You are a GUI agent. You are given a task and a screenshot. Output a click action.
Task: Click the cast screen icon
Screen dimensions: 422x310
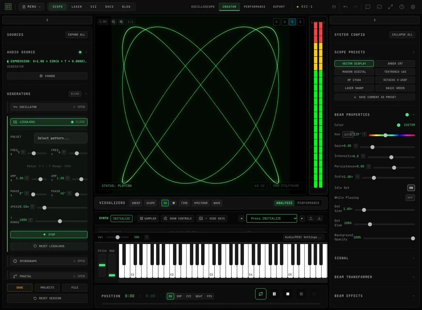(x=379, y=7)
